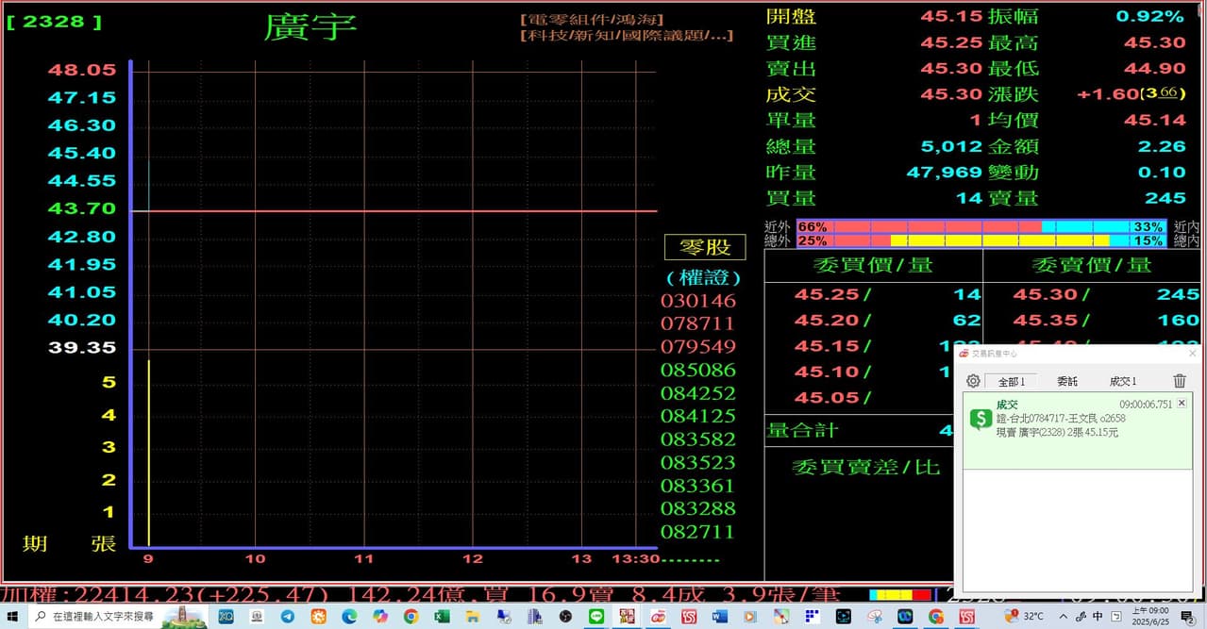Viewport: 1207px width, 629px height.
Task: Open LINE from the taskbar
Action: [595, 617]
